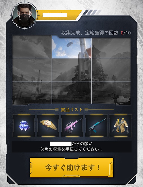Click the middle-right puzzle piece with tower
Screen dimensions: 143x187
pyautogui.click(x=111, y=70)
